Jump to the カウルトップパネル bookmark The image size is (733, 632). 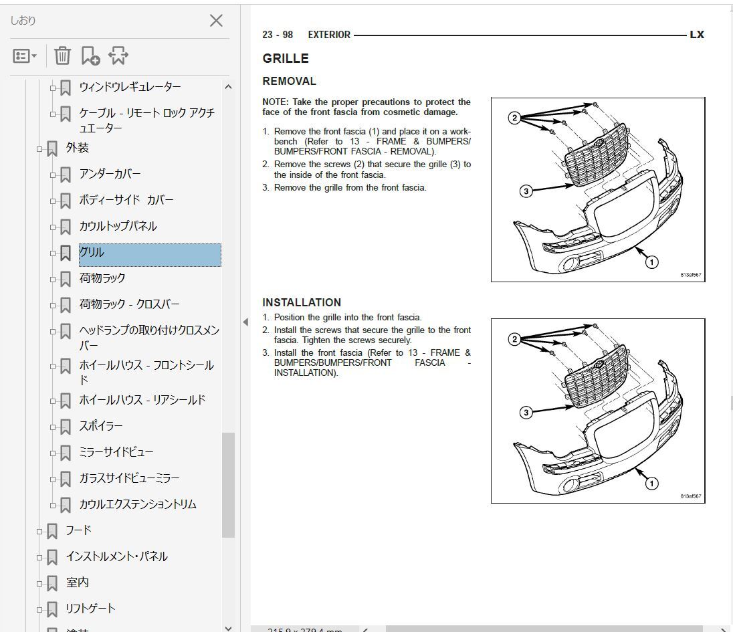pyautogui.click(x=118, y=226)
